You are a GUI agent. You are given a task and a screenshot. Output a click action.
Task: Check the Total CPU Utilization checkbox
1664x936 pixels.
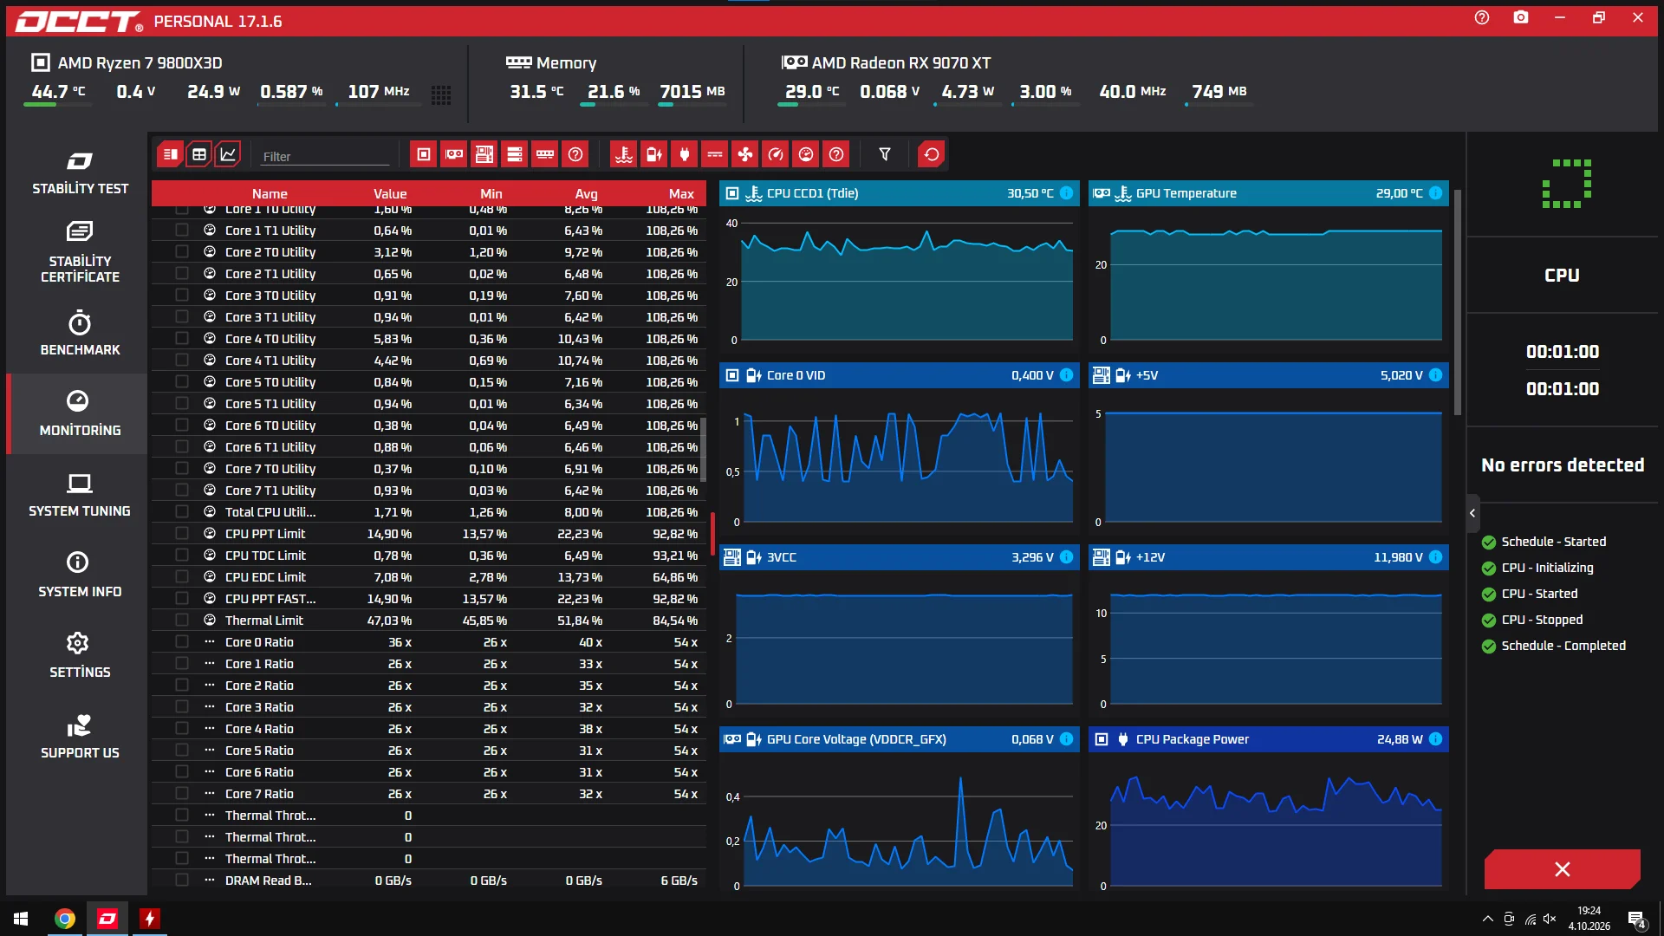click(182, 511)
